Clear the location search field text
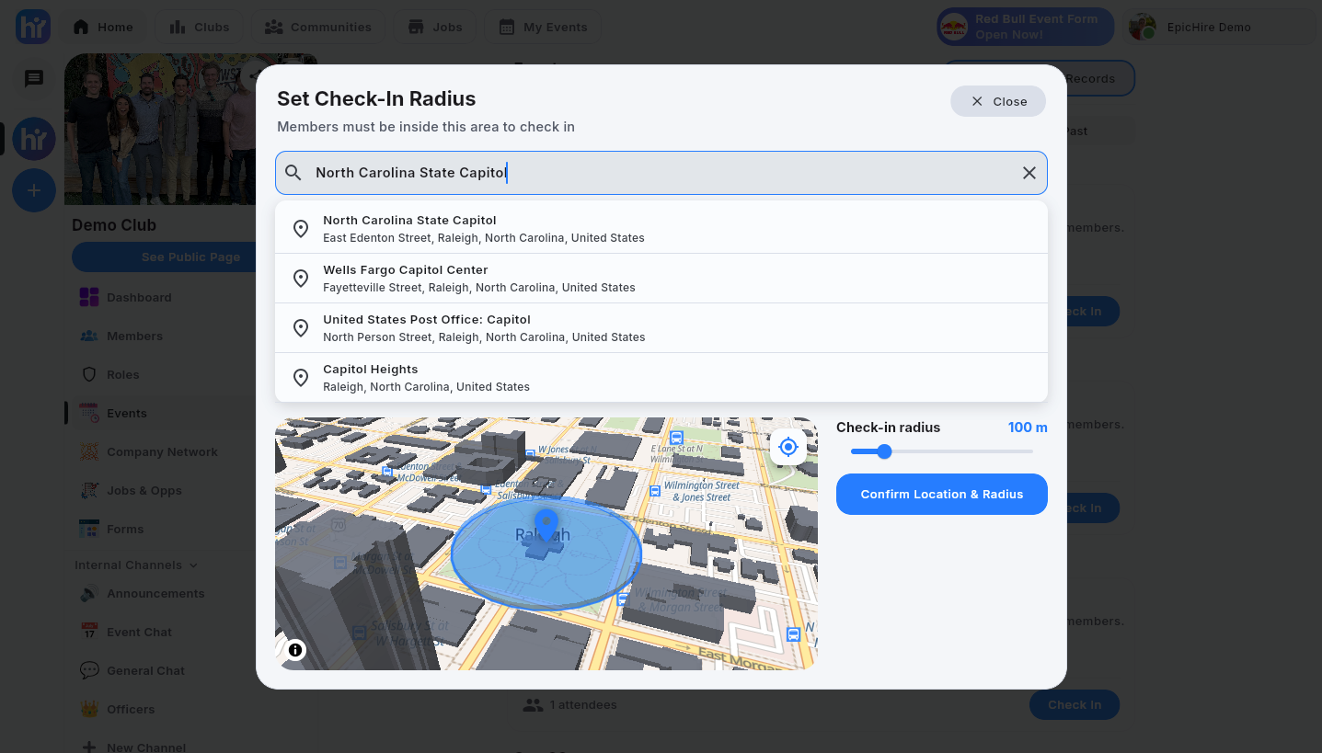 point(1029,173)
